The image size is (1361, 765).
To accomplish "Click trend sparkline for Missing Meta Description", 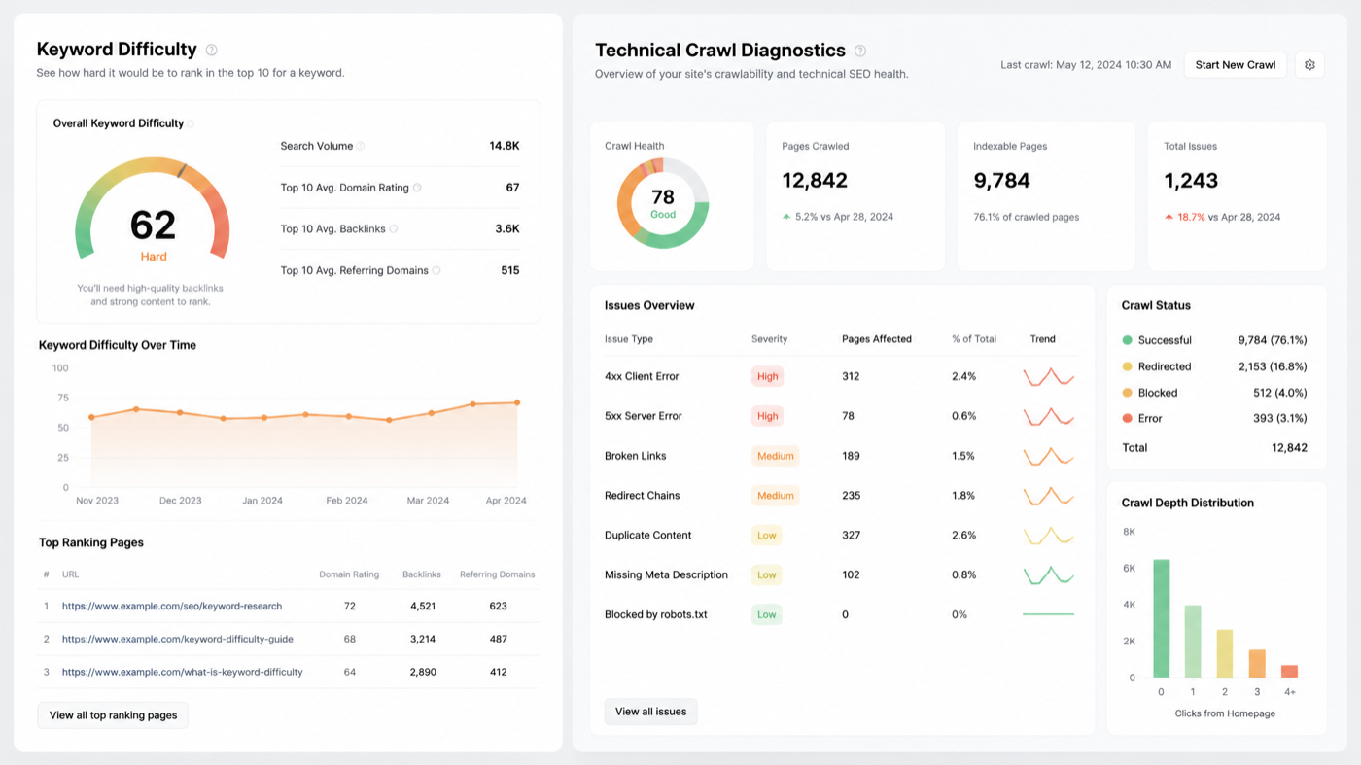I will click(x=1048, y=575).
